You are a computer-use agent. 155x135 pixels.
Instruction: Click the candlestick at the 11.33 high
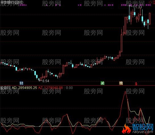tap(129, 14)
